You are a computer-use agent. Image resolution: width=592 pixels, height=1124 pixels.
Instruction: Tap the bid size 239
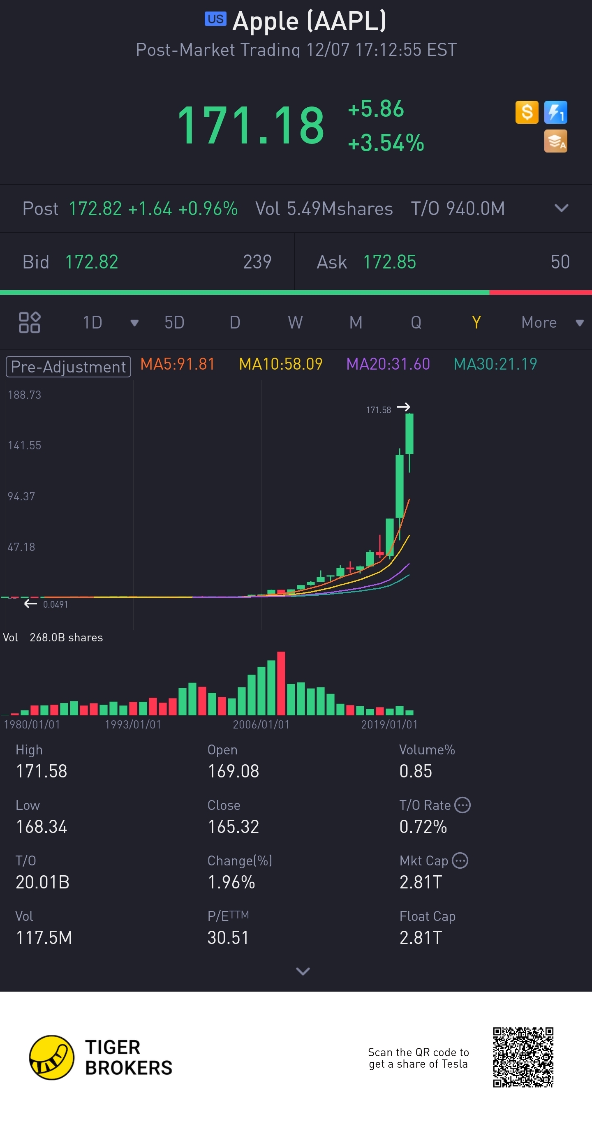click(x=257, y=262)
